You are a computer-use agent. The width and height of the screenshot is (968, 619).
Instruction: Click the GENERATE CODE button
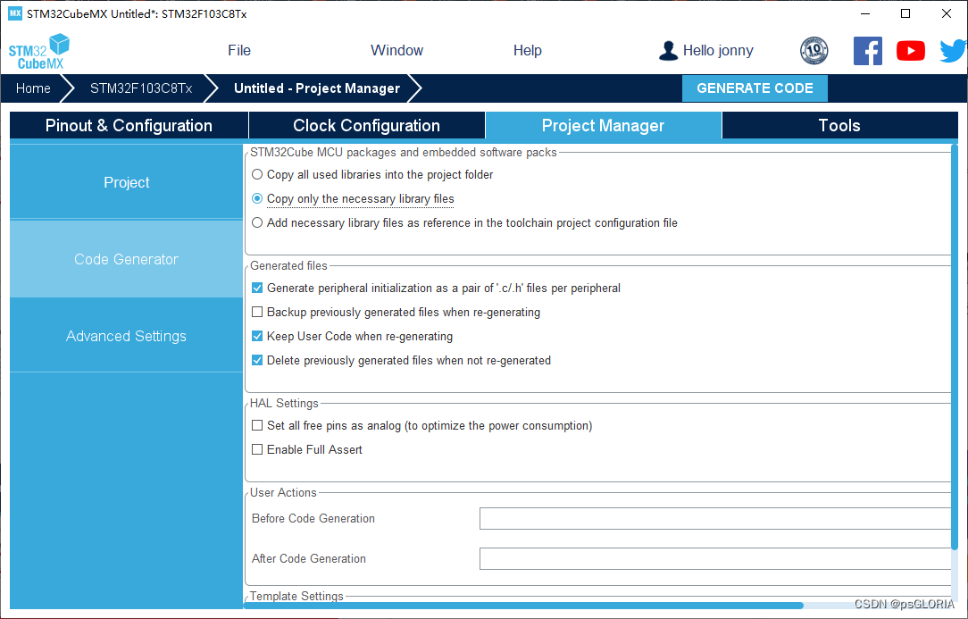pyautogui.click(x=755, y=88)
